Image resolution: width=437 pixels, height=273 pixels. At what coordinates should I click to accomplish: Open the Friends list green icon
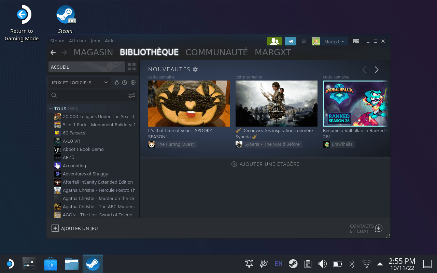[274, 41]
